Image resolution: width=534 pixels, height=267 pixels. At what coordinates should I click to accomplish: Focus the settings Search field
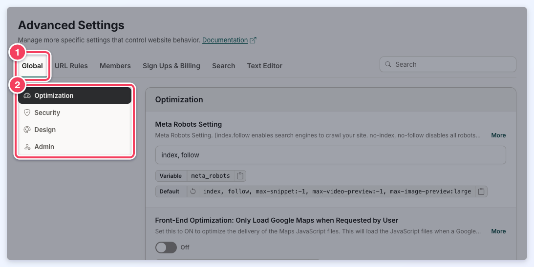click(x=448, y=64)
